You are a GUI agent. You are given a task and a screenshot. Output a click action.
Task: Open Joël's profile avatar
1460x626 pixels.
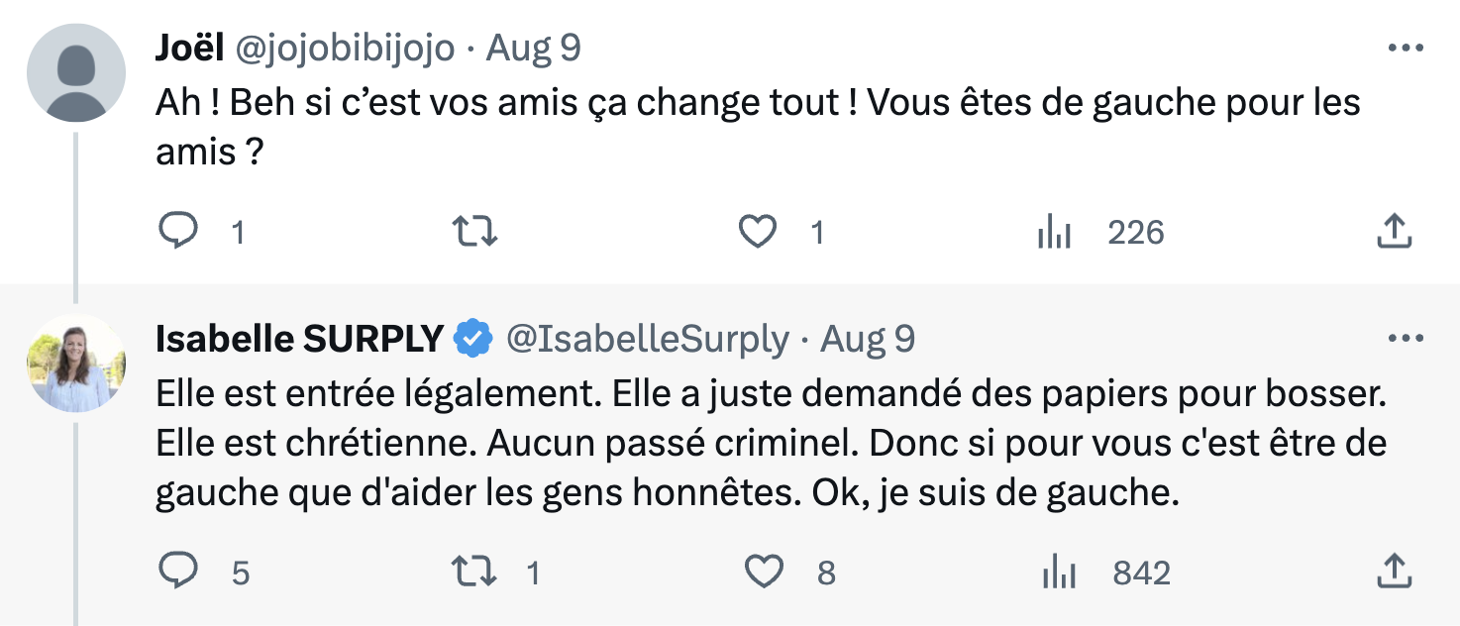coord(76,72)
